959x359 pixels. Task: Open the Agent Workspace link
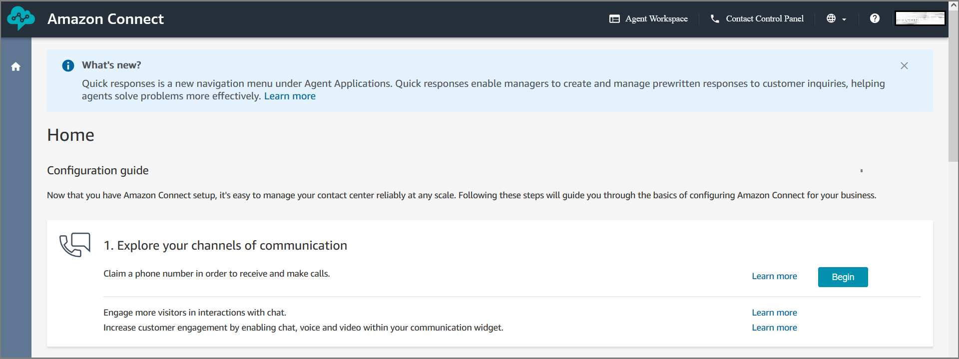[648, 18]
